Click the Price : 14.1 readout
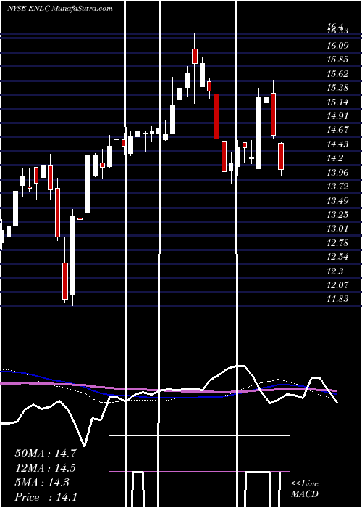Screen dimensions: 362x508 tap(46, 497)
